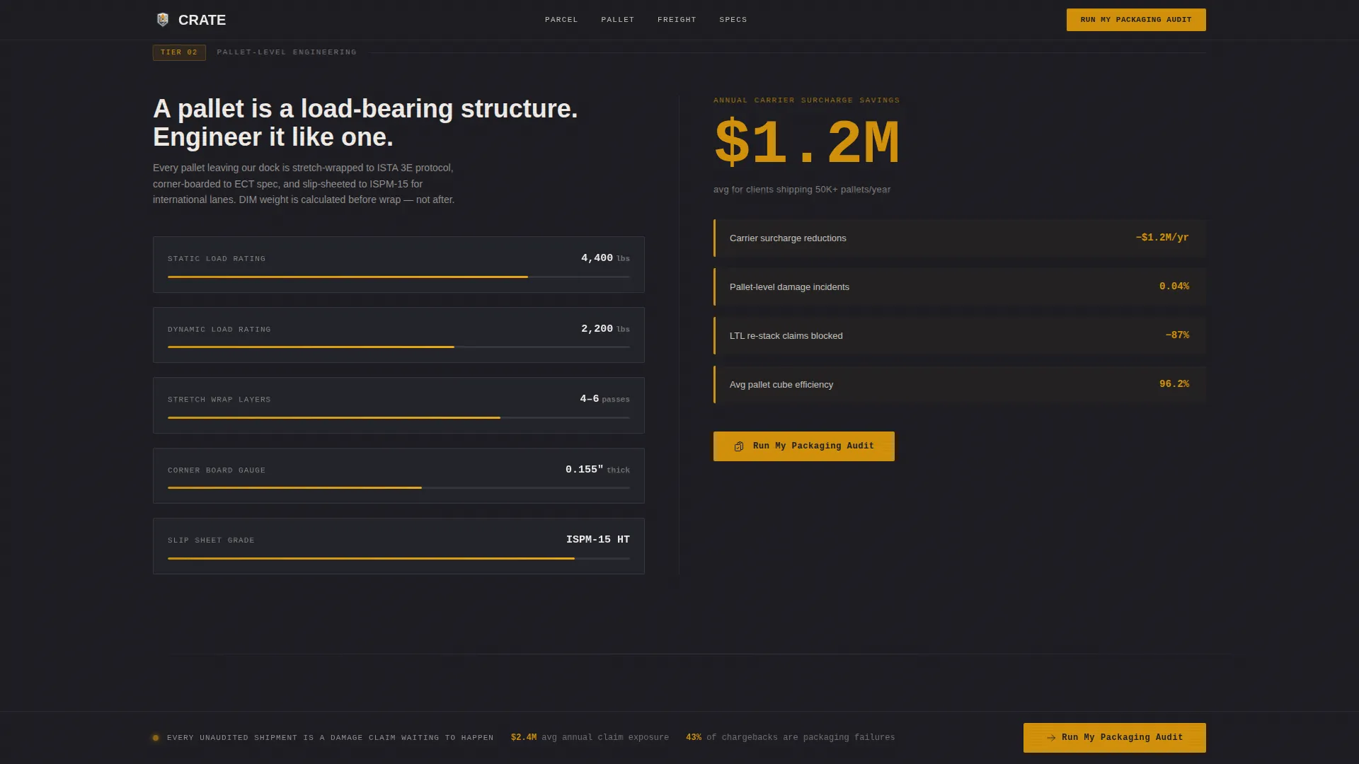
Task: Select the Pallet-level damage incidents row
Action: 960,286
